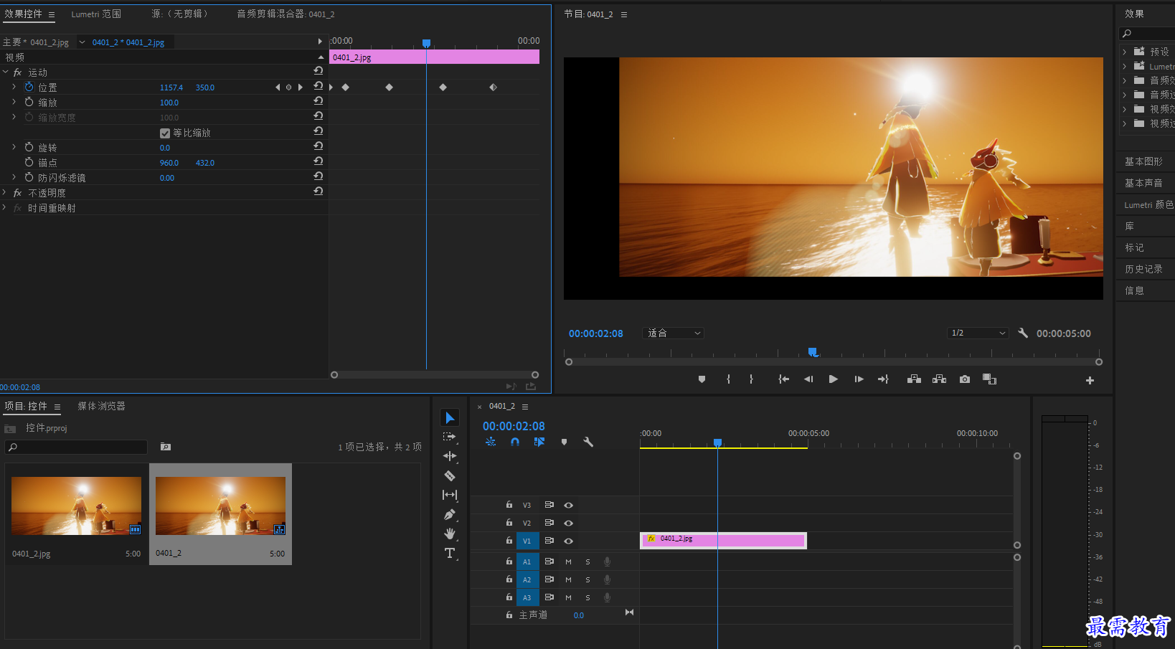Open the button editor plus icon

click(x=1090, y=380)
